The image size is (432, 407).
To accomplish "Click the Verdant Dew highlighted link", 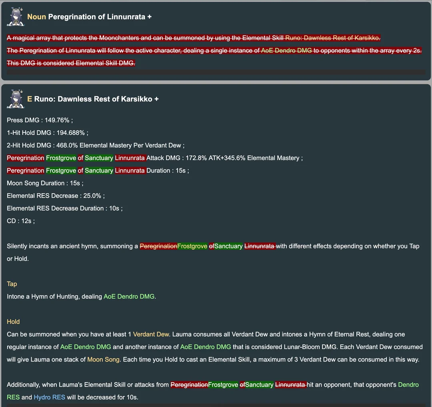I will pyautogui.click(x=151, y=334).
